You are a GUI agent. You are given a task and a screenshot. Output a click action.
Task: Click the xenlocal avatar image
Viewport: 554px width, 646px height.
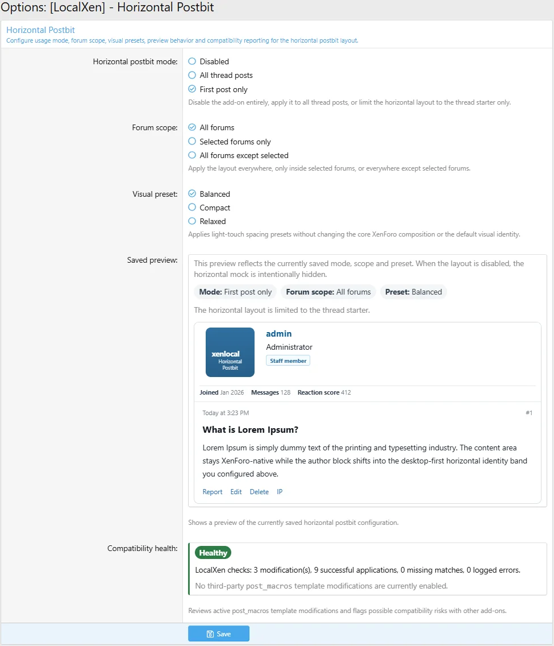(230, 352)
